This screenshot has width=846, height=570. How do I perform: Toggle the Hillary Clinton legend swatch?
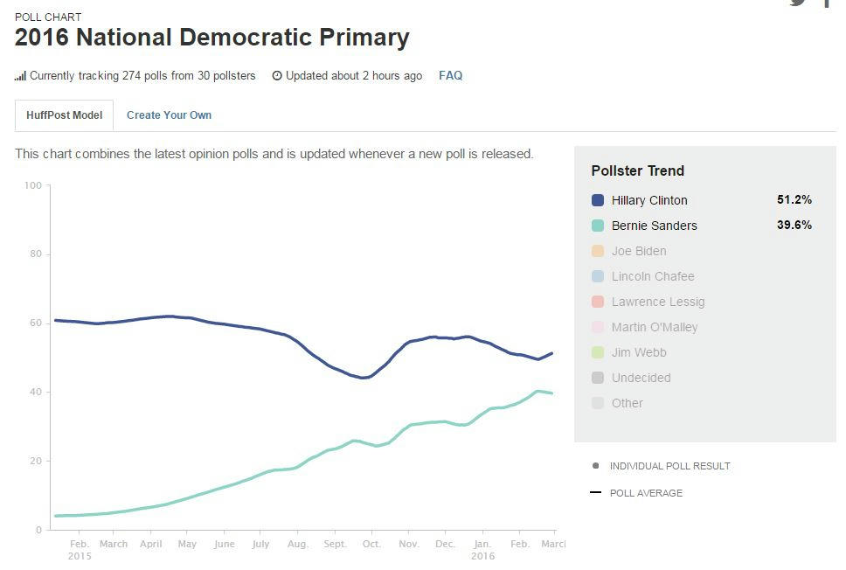tap(598, 200)
